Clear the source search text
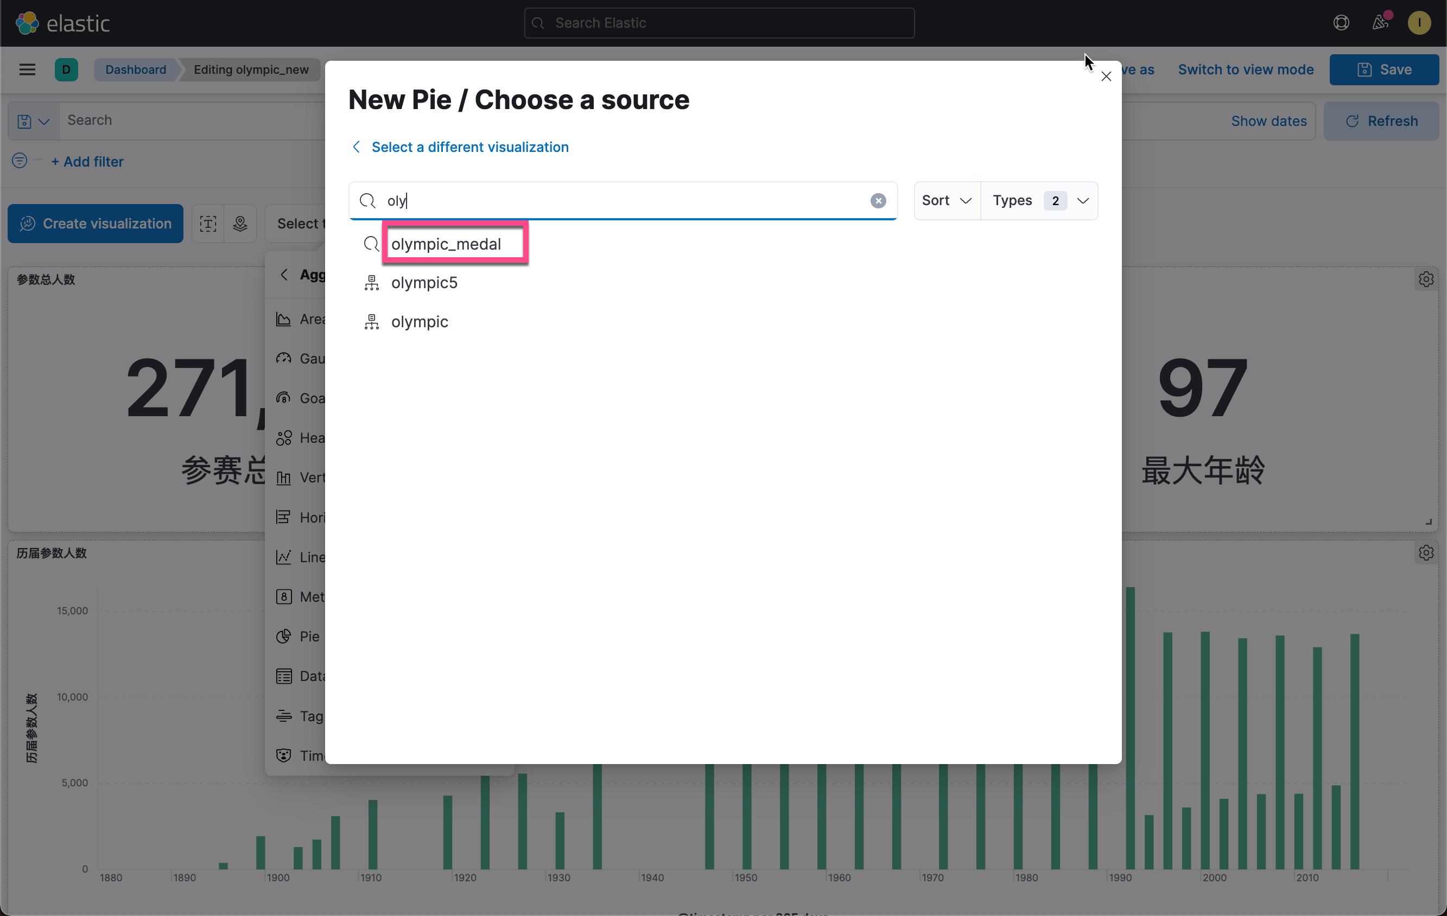This screenshot has height=916, width=1447. (878, 201)
